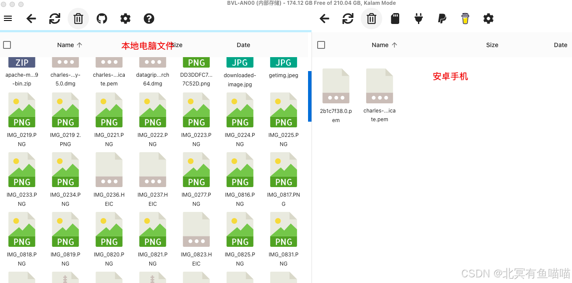572x283 pixels.
Task: Sort local files by Date
Action: [243, 45]
